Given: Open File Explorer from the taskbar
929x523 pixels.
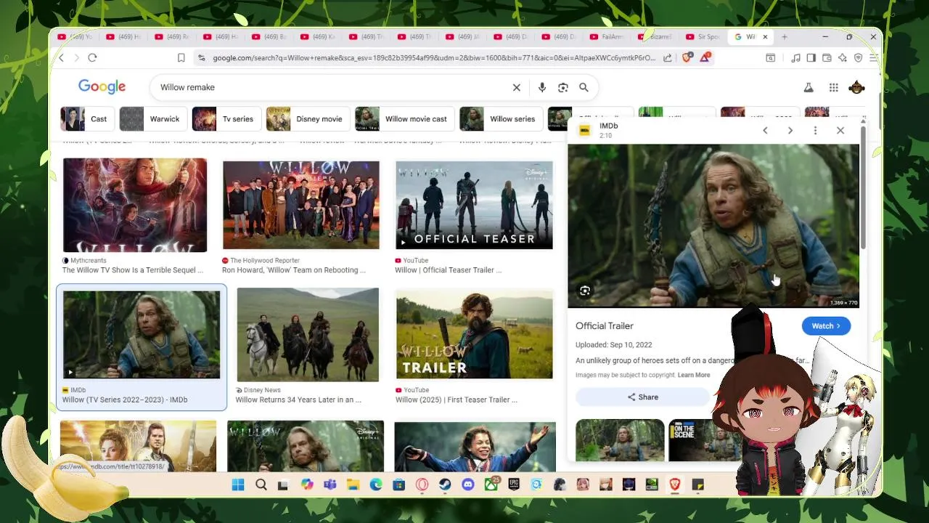Looking at the screenshot, I should (x=353, y=485).
